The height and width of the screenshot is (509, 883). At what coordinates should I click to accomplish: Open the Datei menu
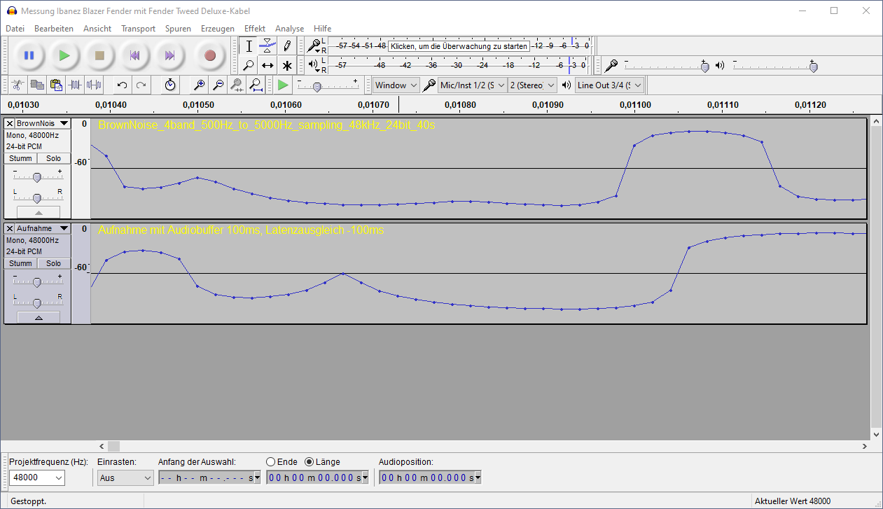15,29
